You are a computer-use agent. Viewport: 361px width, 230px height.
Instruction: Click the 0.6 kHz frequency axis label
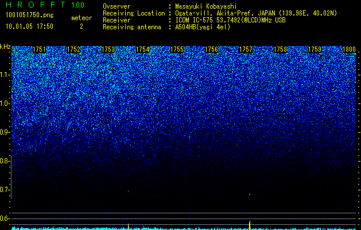pyautogui.click(x=5, y=218)
